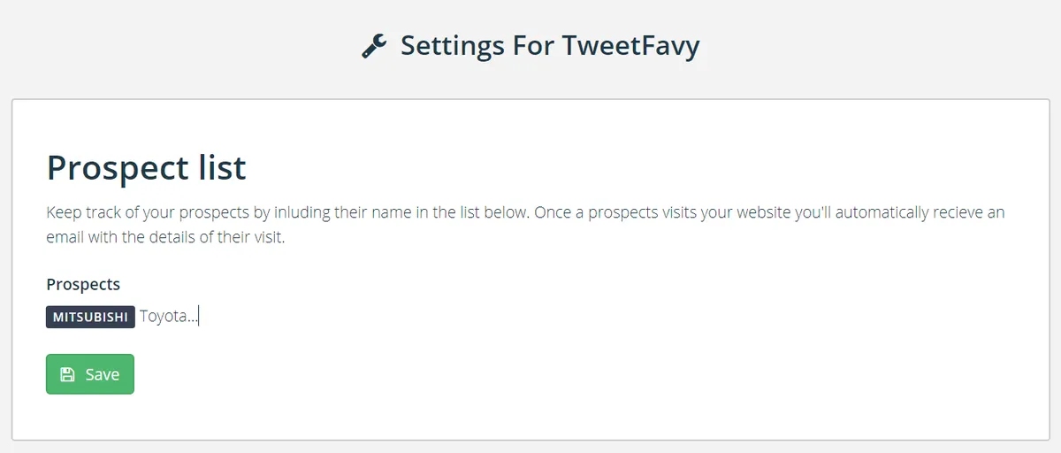Click the wrench icon beside the settings title
1061x453 pixels.
click(x=374, y=46)
